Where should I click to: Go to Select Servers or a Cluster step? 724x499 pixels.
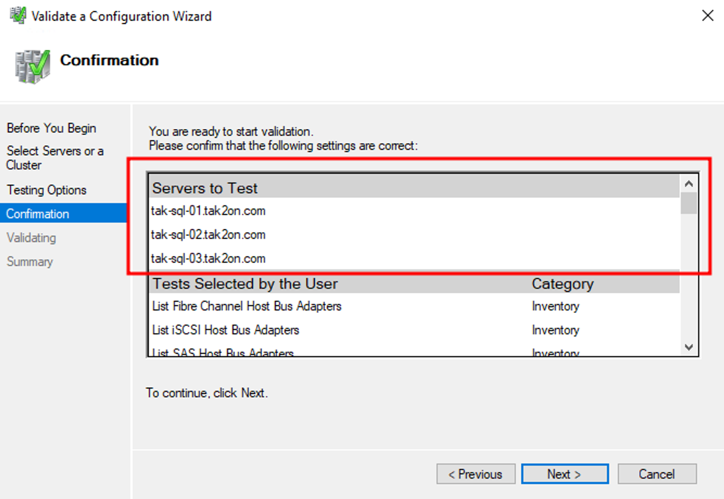pos(55,158)
